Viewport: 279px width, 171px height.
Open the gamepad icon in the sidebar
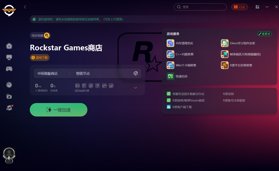pos(9,69)
